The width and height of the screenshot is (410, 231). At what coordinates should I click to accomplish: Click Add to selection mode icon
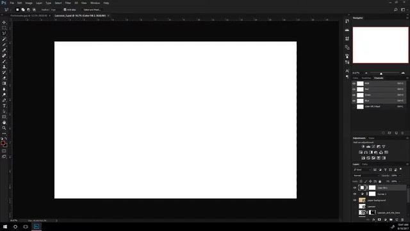coord(23,10)
